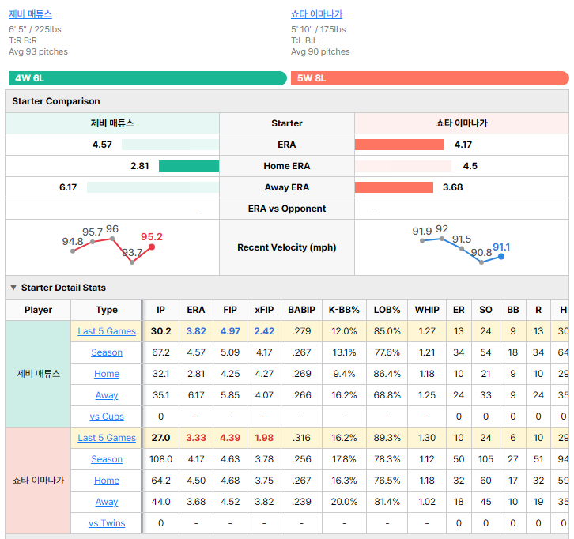The width and height of the screenshot is (574, 539).
Task: Open the Away link in 제비 매튜스 rows
Action: click(x=107, y=395)
